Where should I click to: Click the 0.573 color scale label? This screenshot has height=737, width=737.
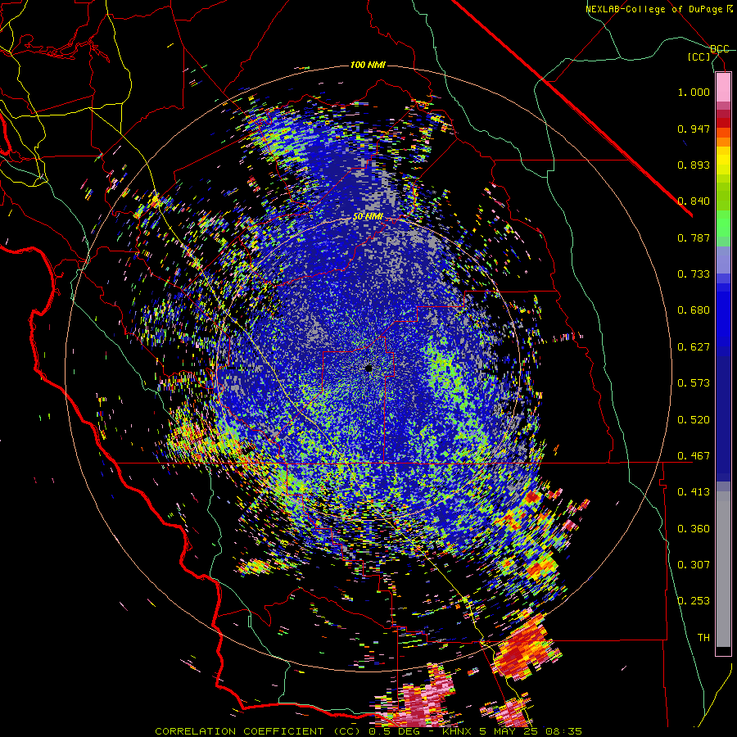[x=694, y=383]
